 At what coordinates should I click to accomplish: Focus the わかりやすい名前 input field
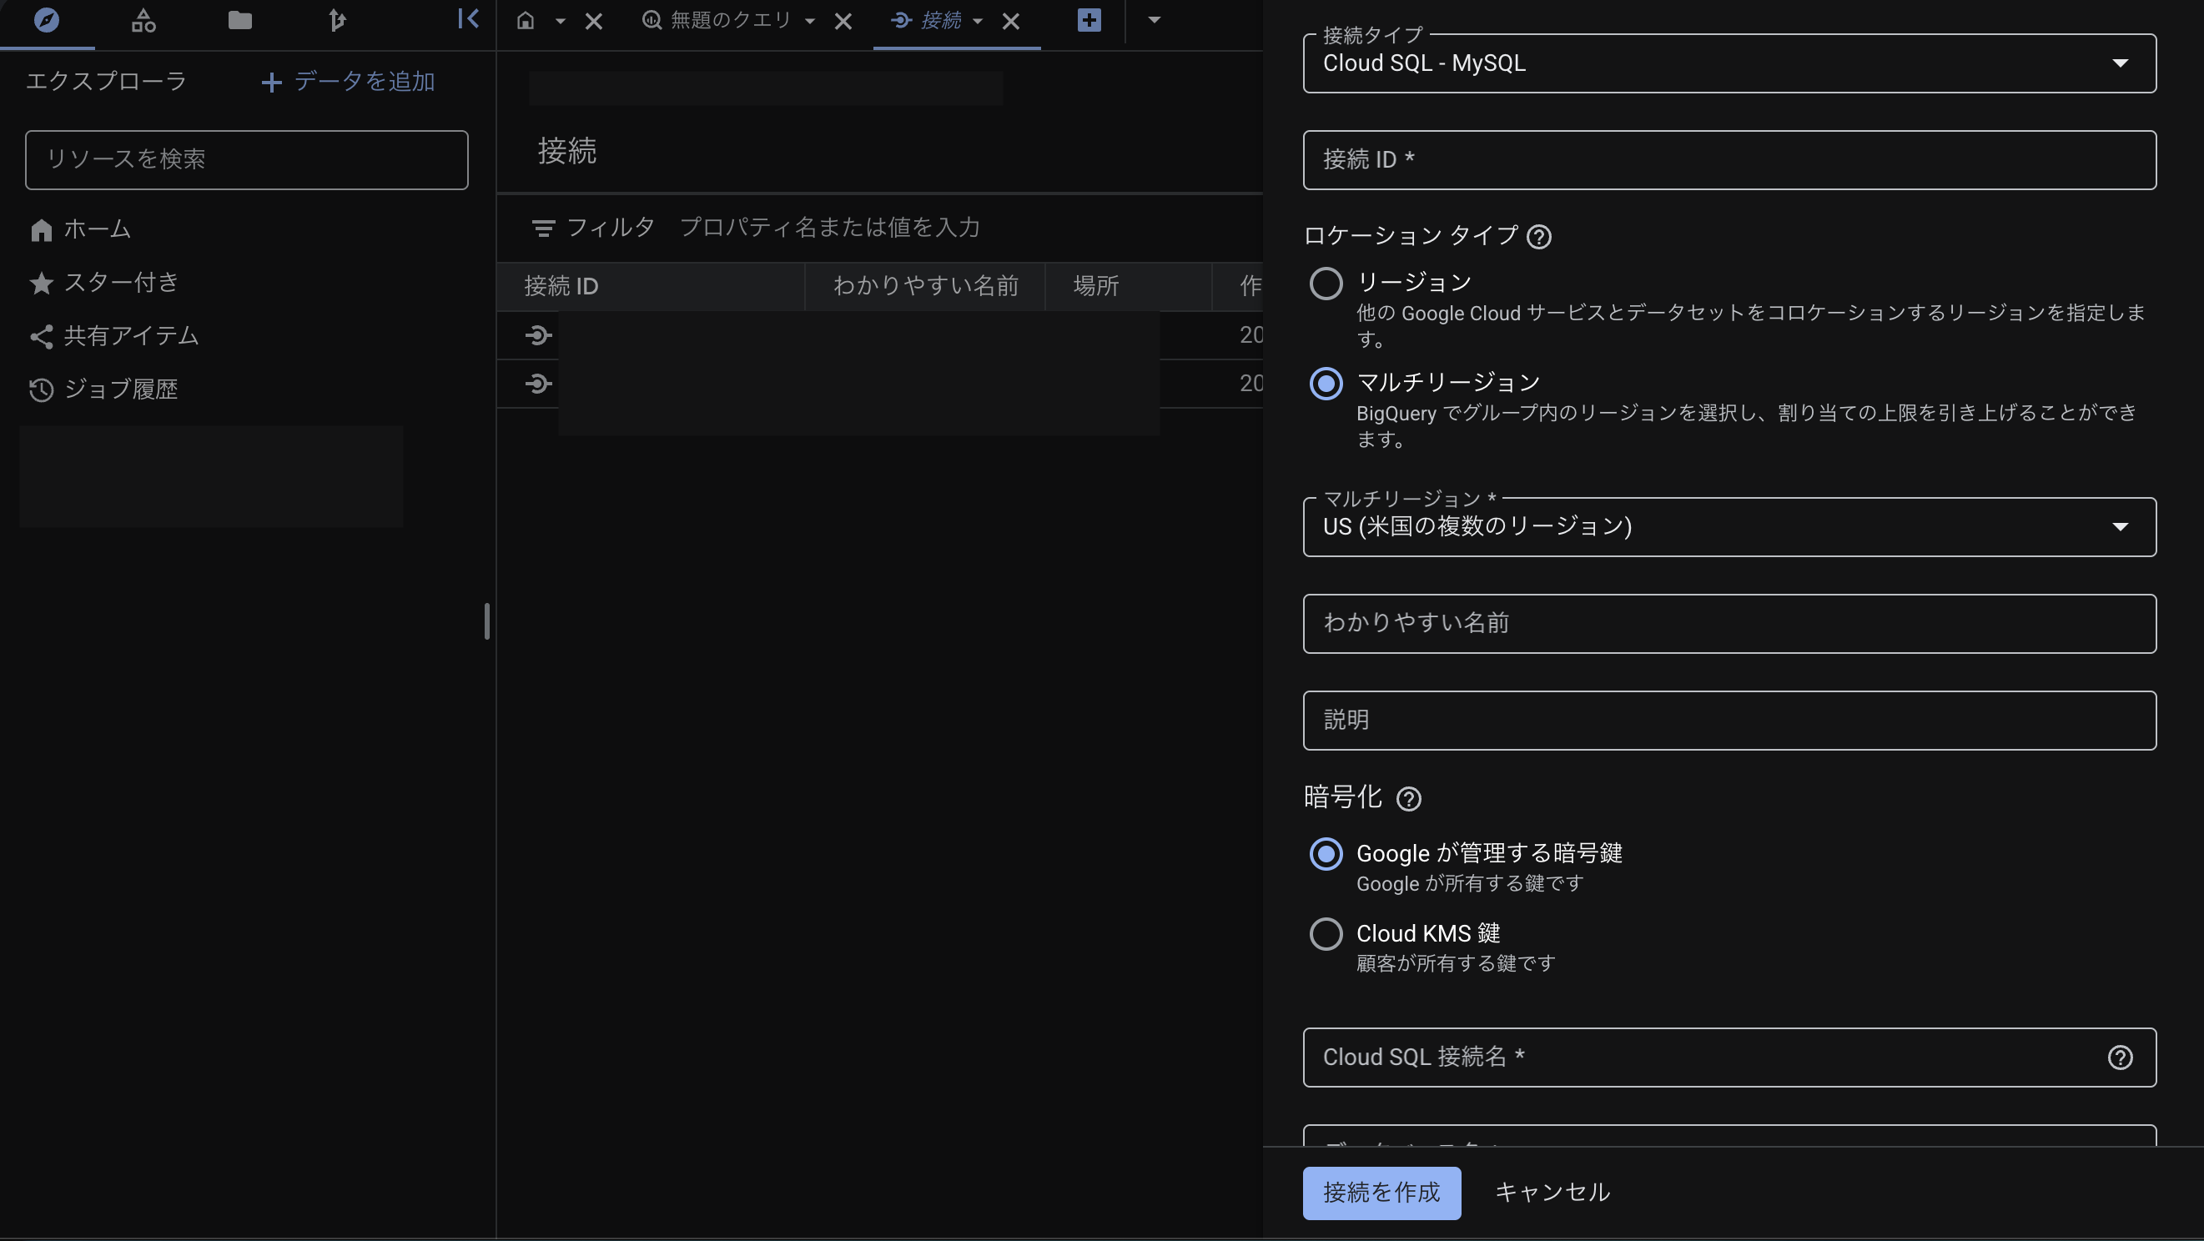point(1729,624)
